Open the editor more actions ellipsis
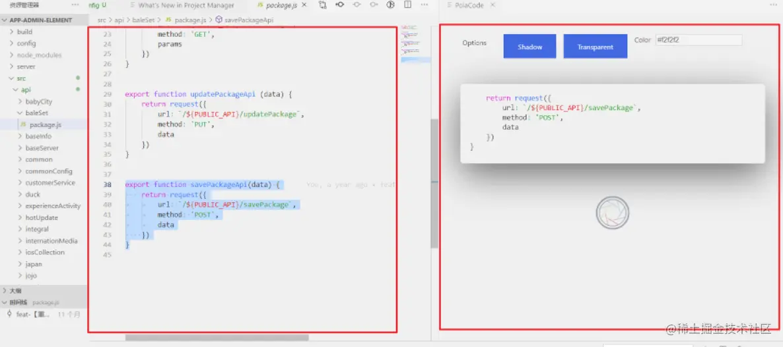The image size is (783, 347). click(425, 5)
